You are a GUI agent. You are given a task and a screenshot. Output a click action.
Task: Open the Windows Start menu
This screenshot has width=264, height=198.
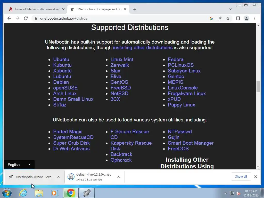pos(7,193)
